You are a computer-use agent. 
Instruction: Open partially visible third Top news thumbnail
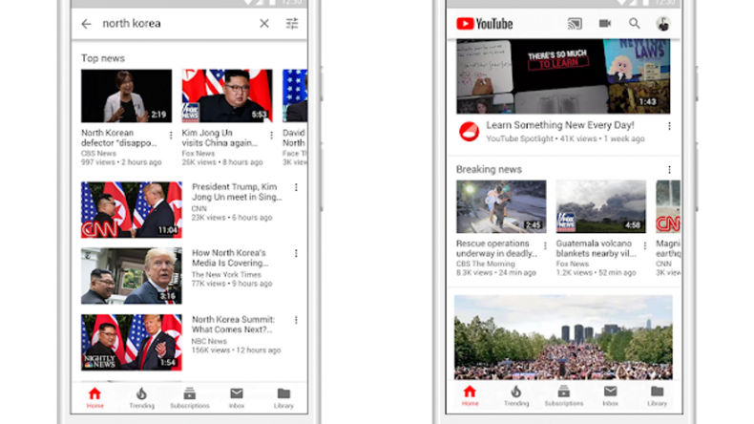295,95
